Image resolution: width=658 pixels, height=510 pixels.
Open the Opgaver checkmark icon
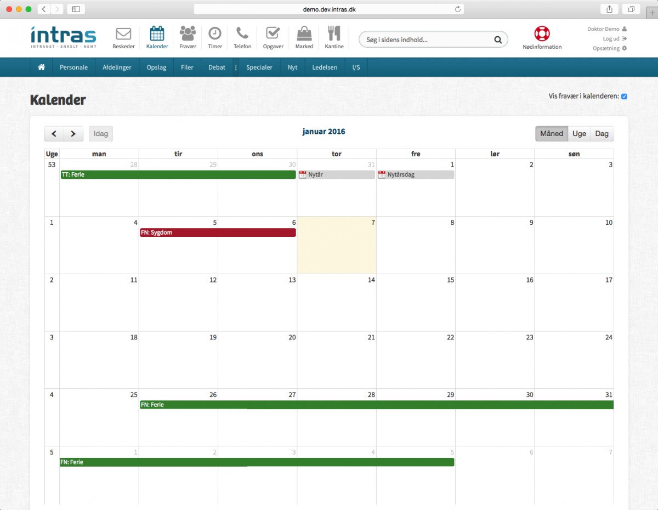[x=273, y=35]
